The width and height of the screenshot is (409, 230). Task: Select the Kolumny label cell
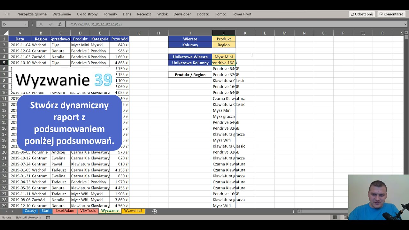(x=190, y=45)
